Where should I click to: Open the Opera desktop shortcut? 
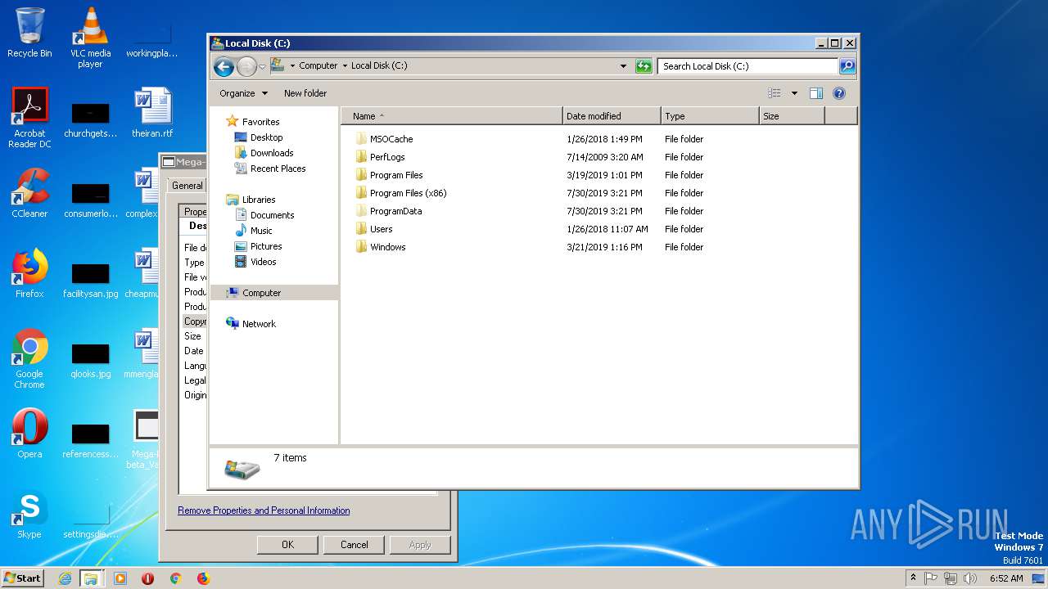pos(29,434)
